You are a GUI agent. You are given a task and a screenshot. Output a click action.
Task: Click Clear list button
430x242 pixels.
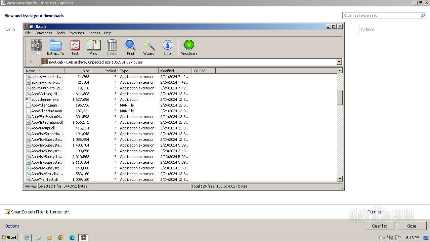[379, 226]
